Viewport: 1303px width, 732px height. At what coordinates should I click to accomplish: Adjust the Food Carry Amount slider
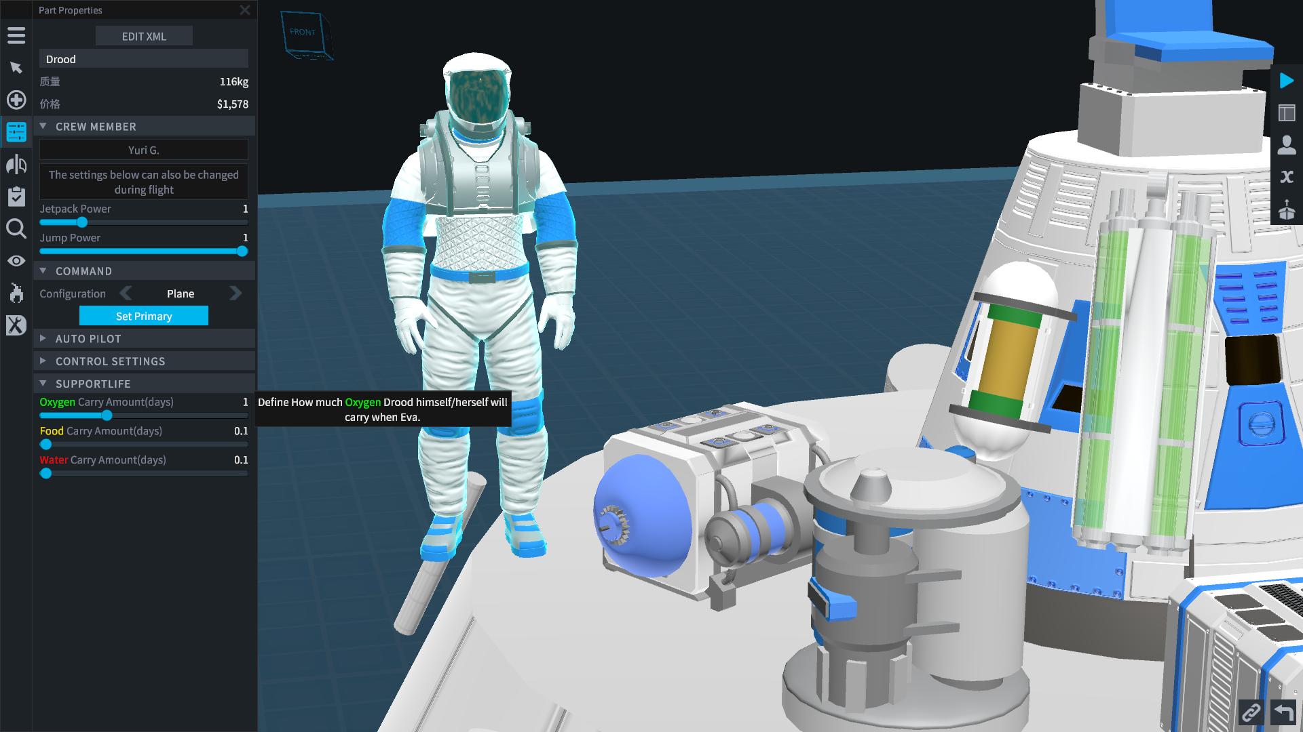[x=144, y=445]
